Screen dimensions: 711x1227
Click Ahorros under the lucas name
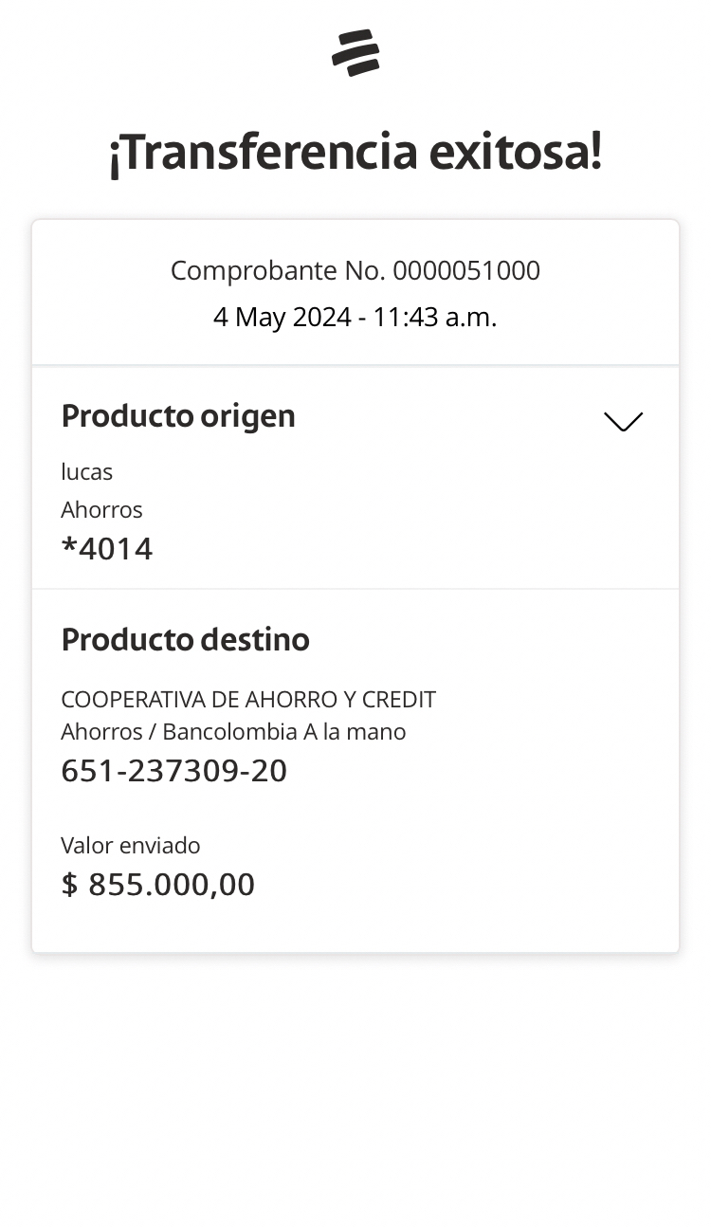[x=101, y=510]
